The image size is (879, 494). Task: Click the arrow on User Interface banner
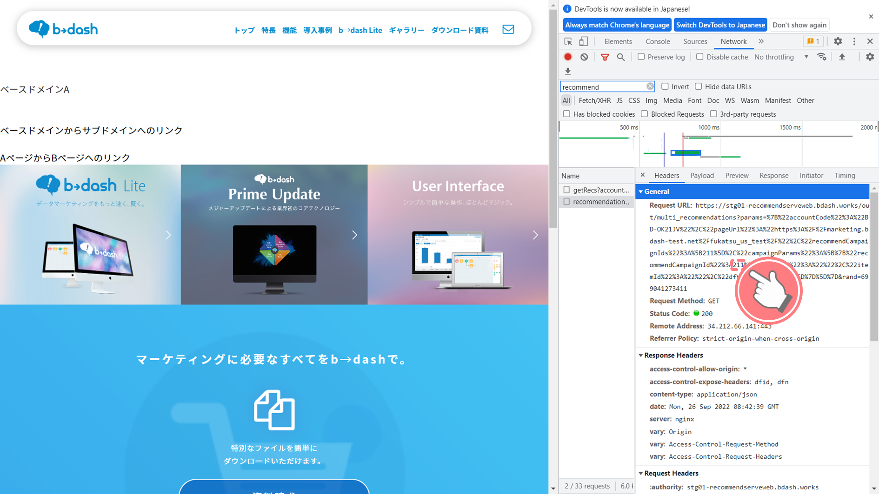tap(535, 235)
